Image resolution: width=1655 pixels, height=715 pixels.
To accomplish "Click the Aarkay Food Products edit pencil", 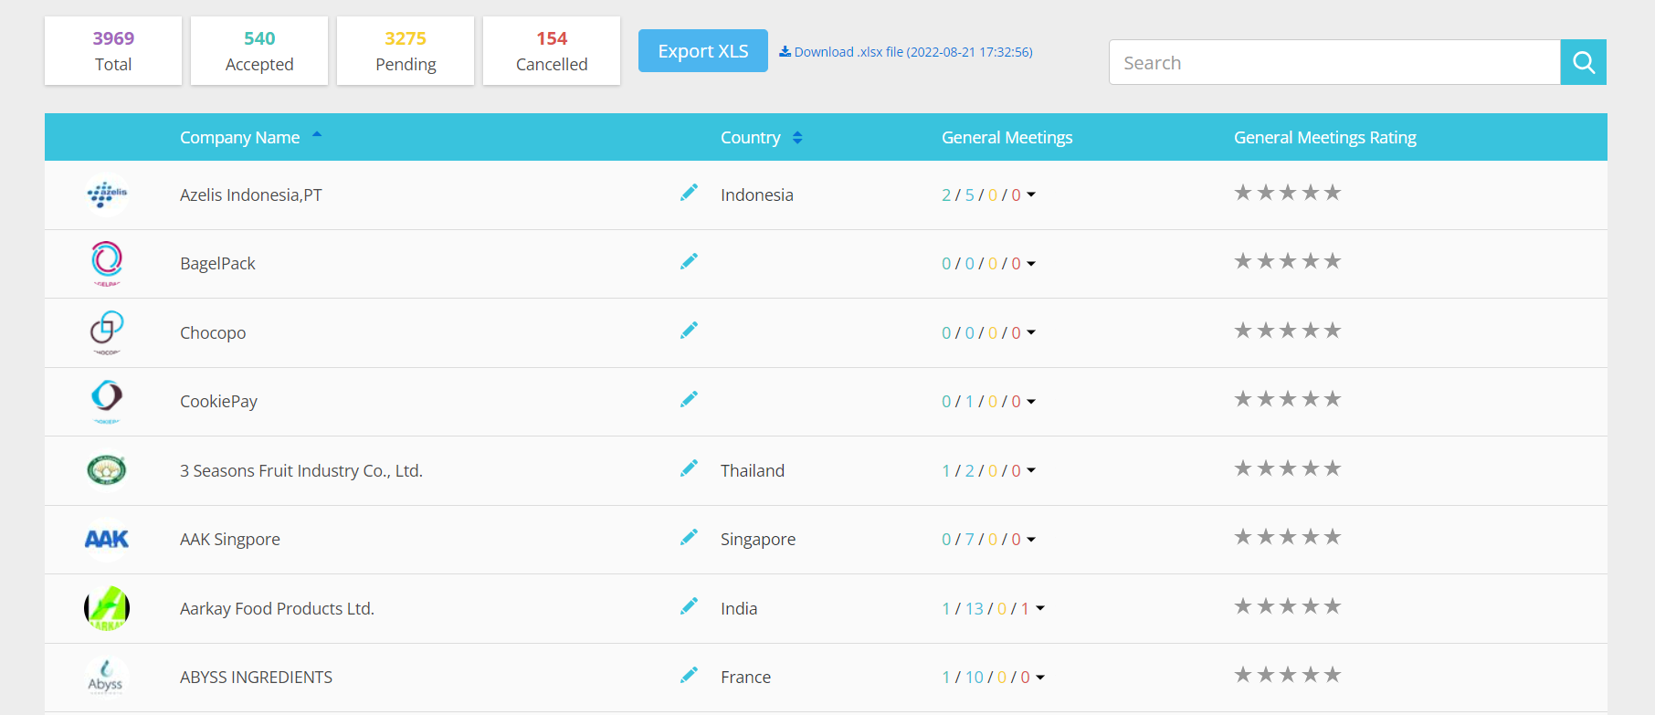I will tap(689, 606).
